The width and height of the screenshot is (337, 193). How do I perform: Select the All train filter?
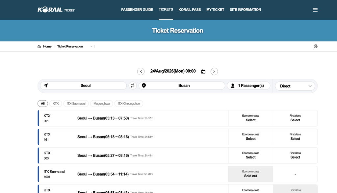click(x=43, y=104)
